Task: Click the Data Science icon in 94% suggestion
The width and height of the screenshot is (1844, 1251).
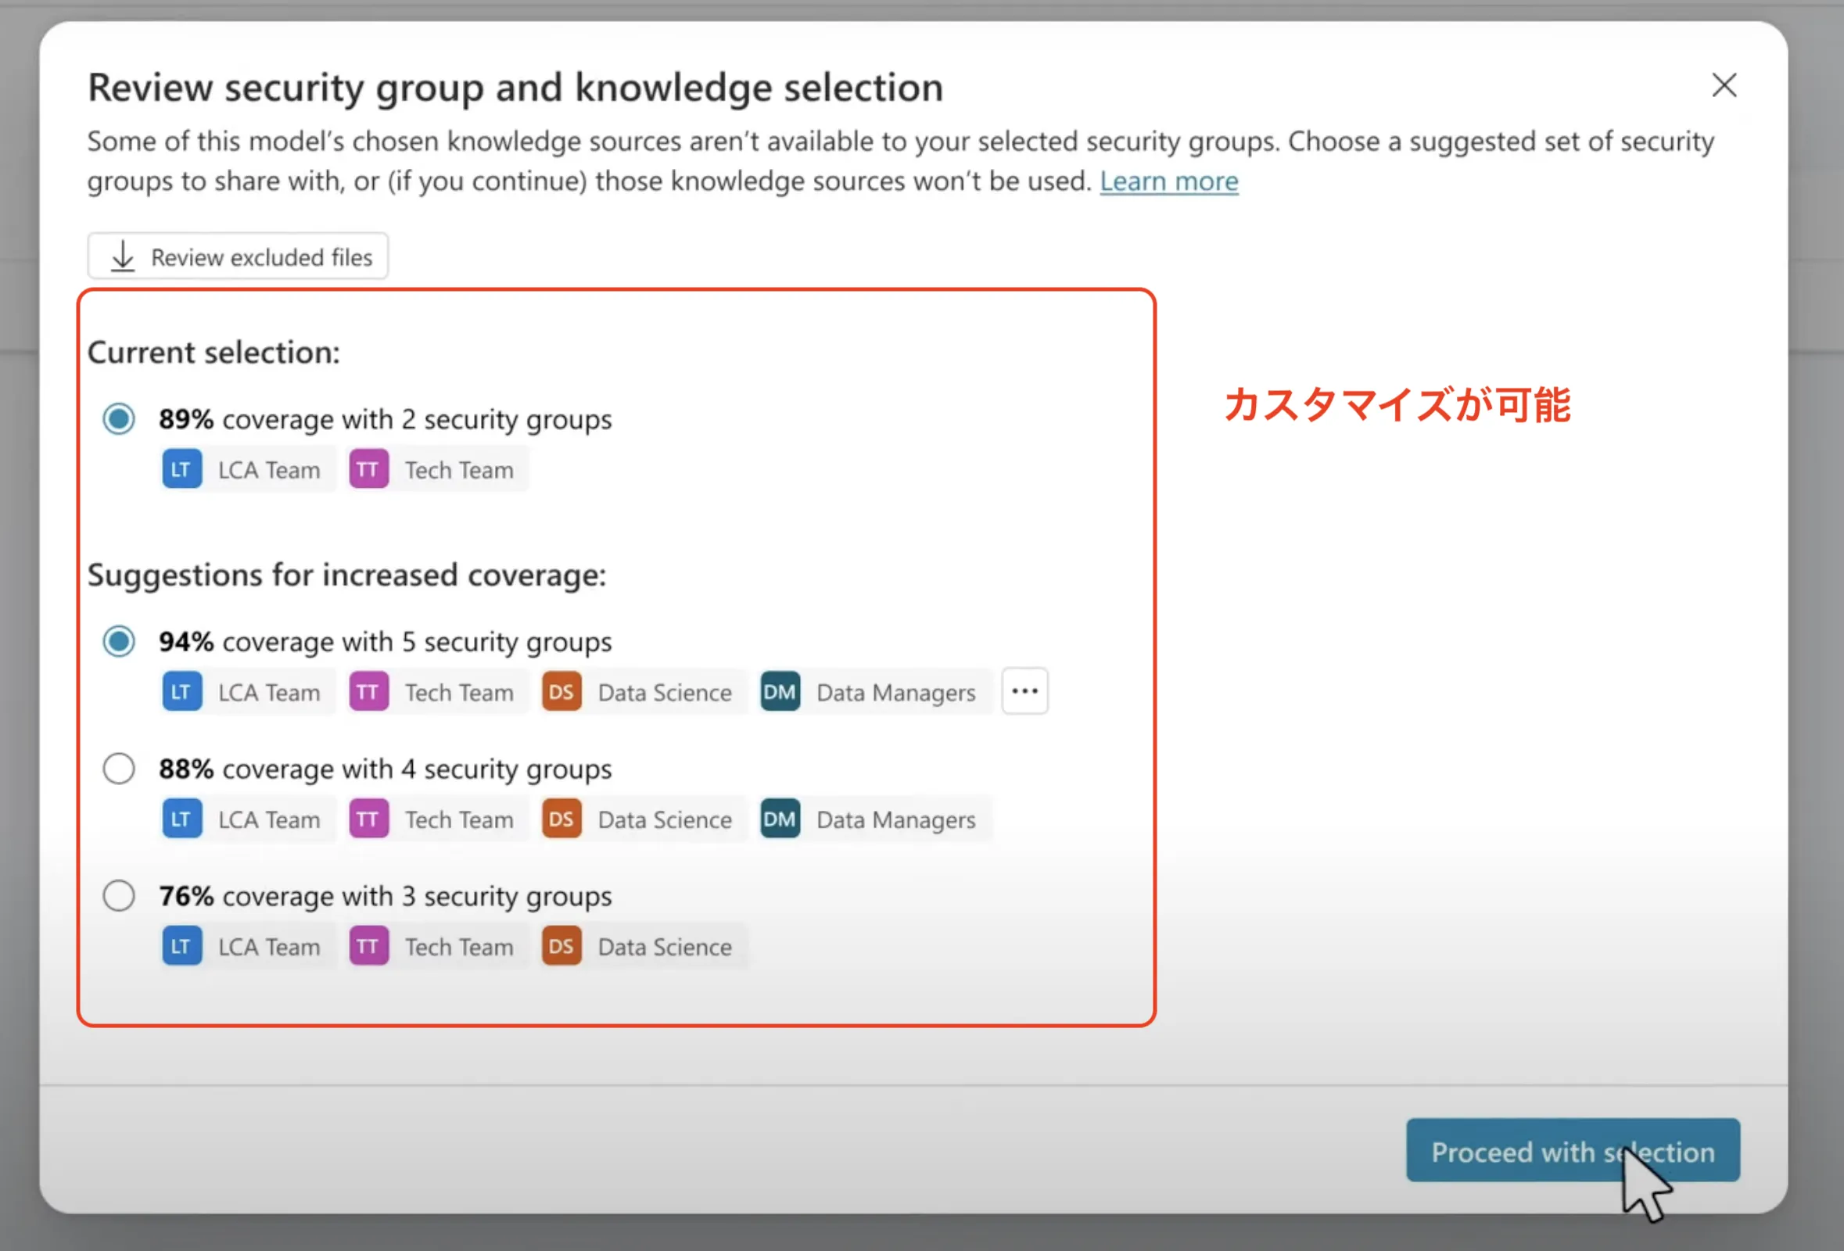Action: coord(561,691)
